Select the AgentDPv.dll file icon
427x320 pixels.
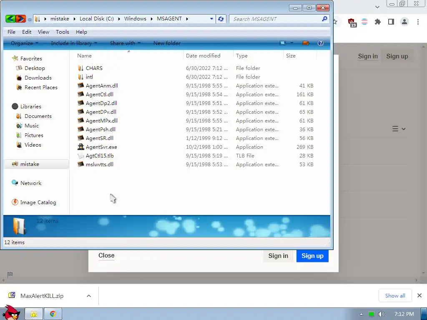click(x=80, y=112)
